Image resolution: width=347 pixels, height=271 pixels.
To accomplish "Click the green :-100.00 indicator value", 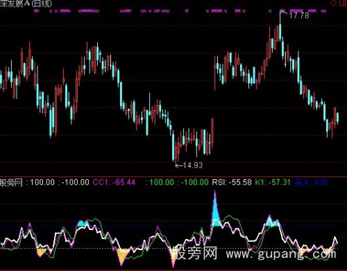I will [193, 182].
